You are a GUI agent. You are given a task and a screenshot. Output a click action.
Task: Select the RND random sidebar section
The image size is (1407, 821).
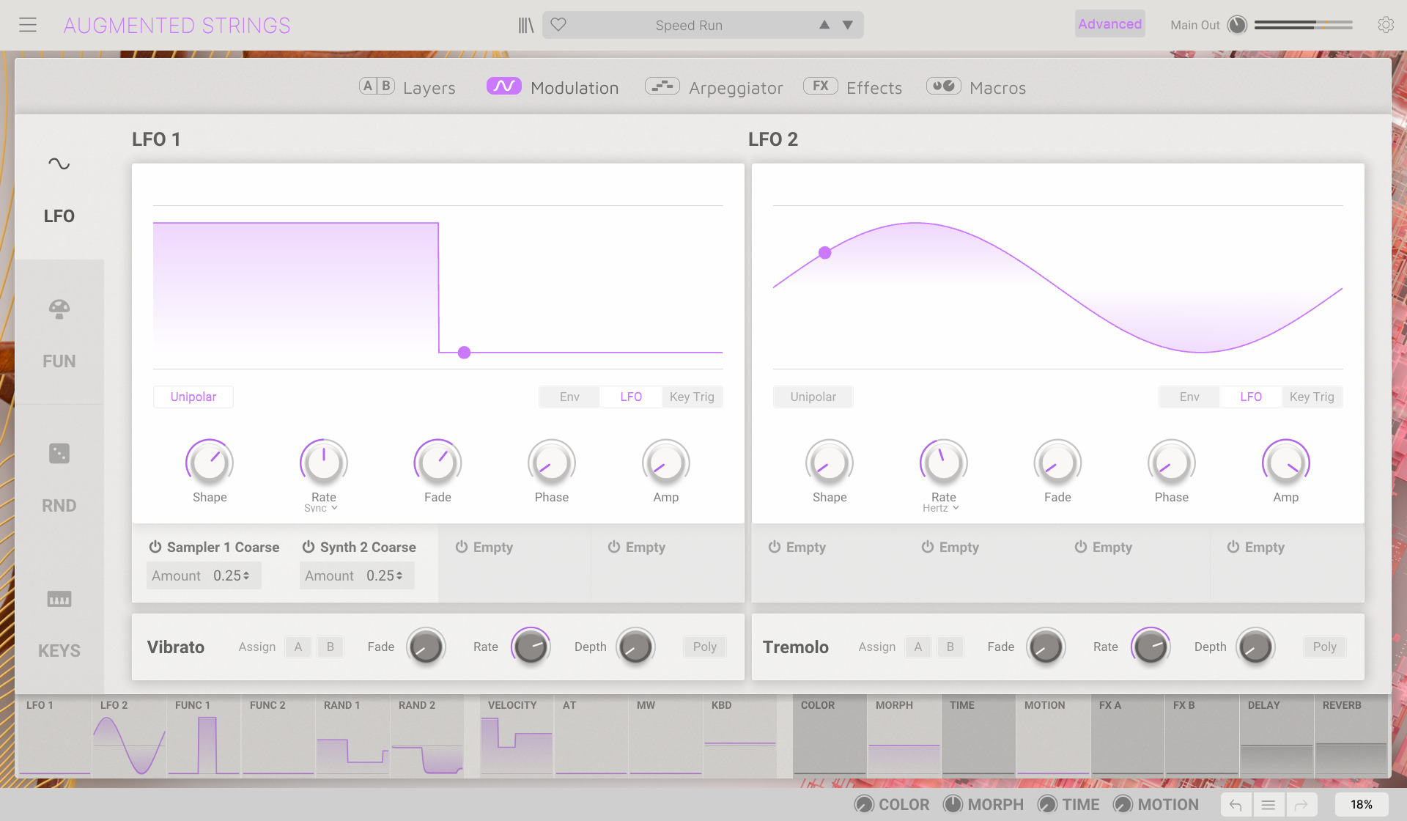[x=59, y=477]
